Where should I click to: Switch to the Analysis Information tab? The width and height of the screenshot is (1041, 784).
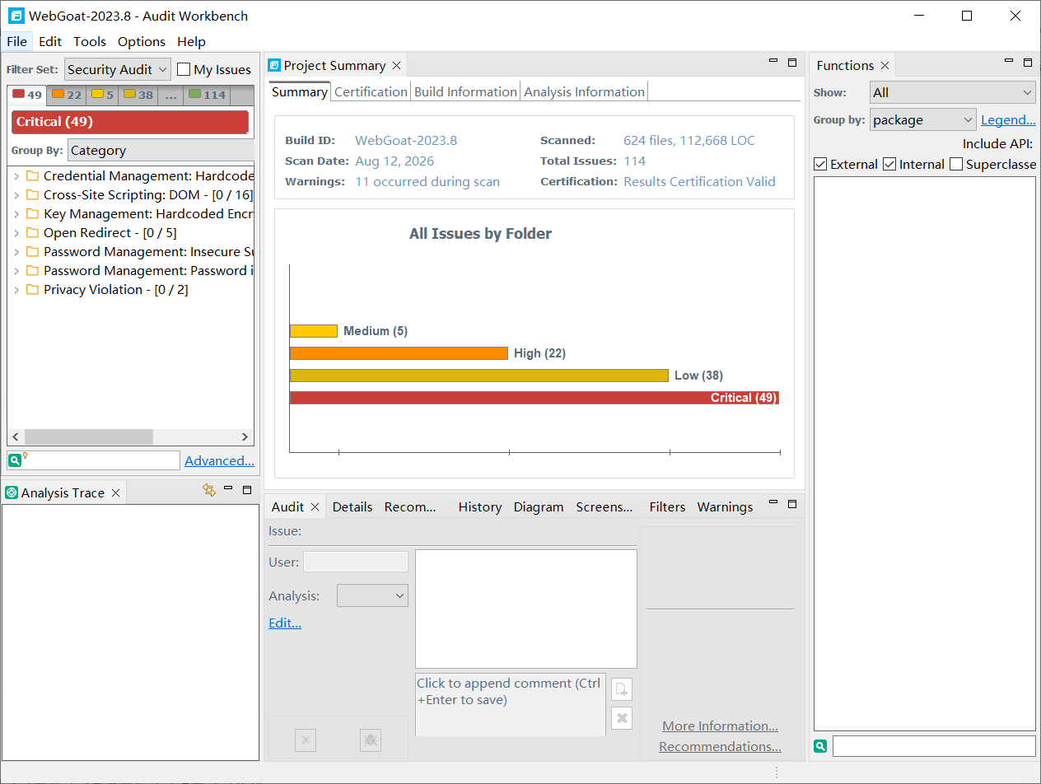coord(584,91)
